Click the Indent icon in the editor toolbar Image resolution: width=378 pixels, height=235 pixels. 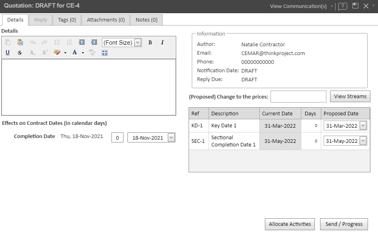click(x=82, y=42)
